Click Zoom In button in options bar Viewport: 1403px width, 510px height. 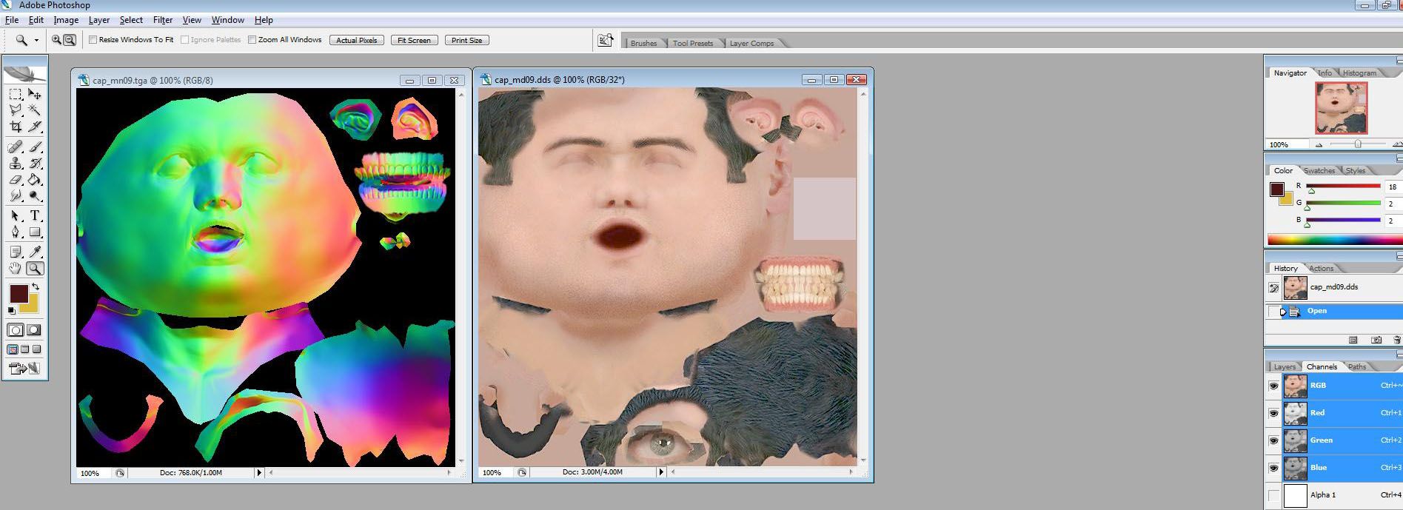coord(57,40)
